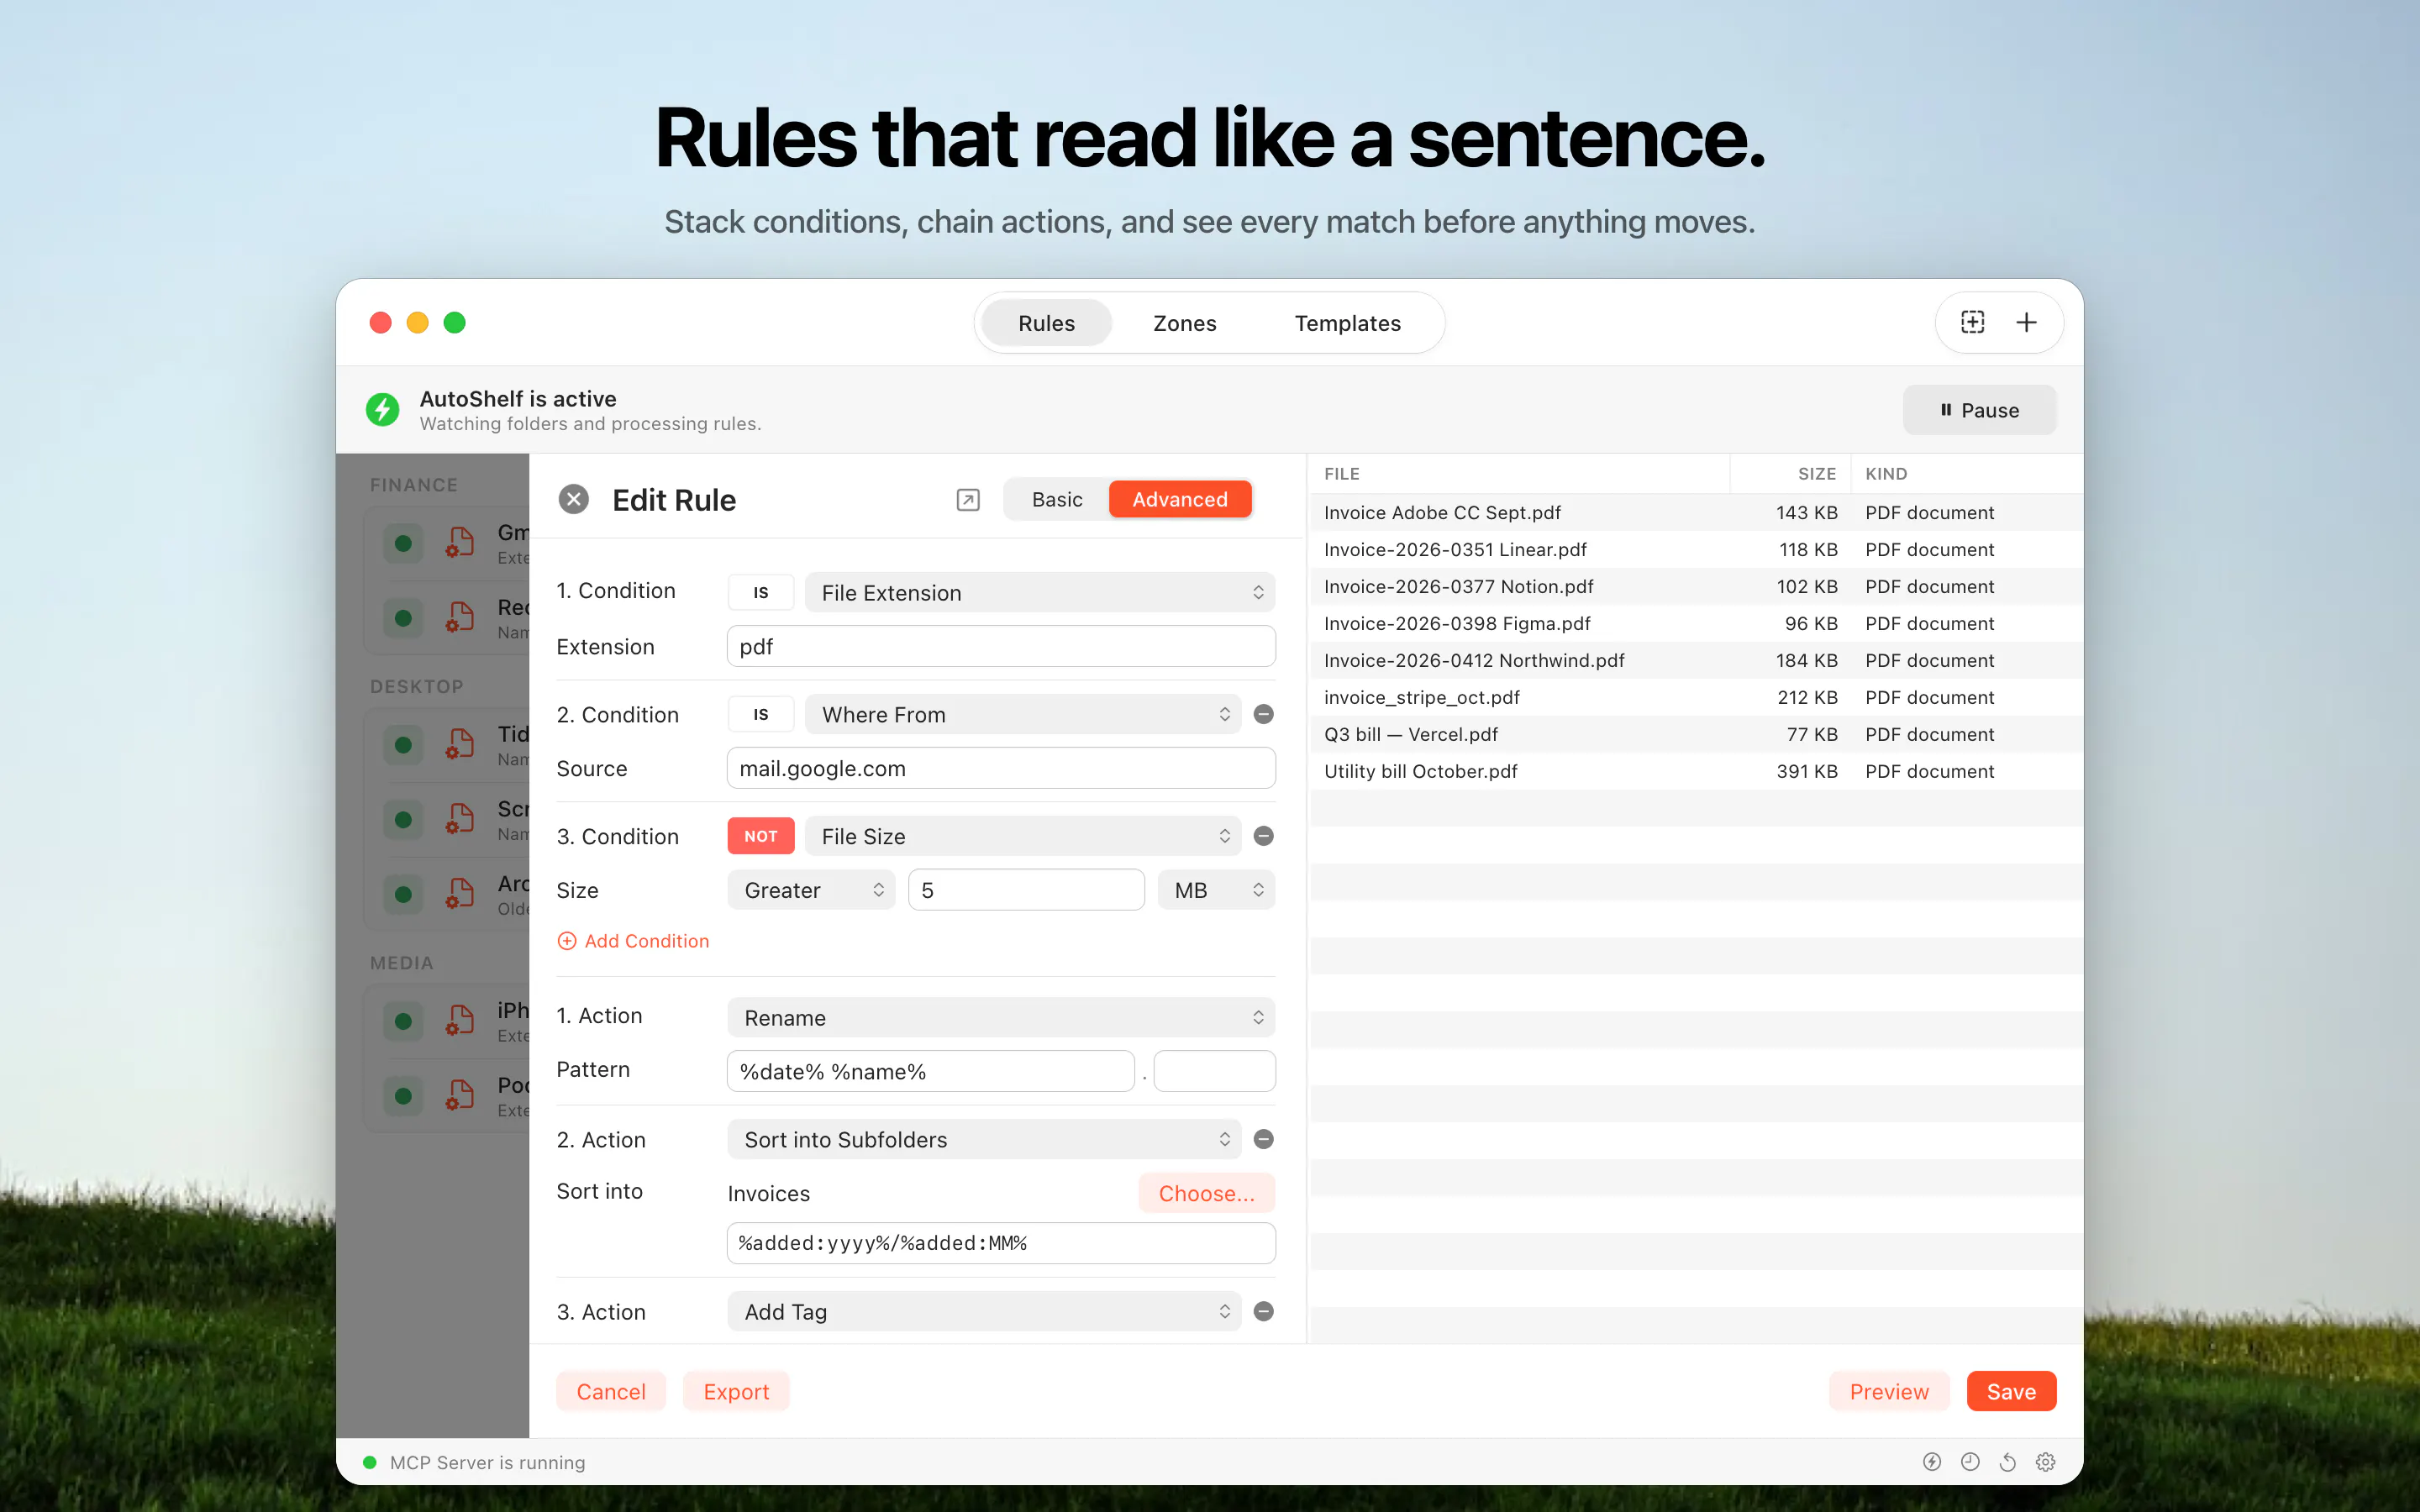
Task: Open the Greater comparison dropdown
Action: [x=811, y=890]
